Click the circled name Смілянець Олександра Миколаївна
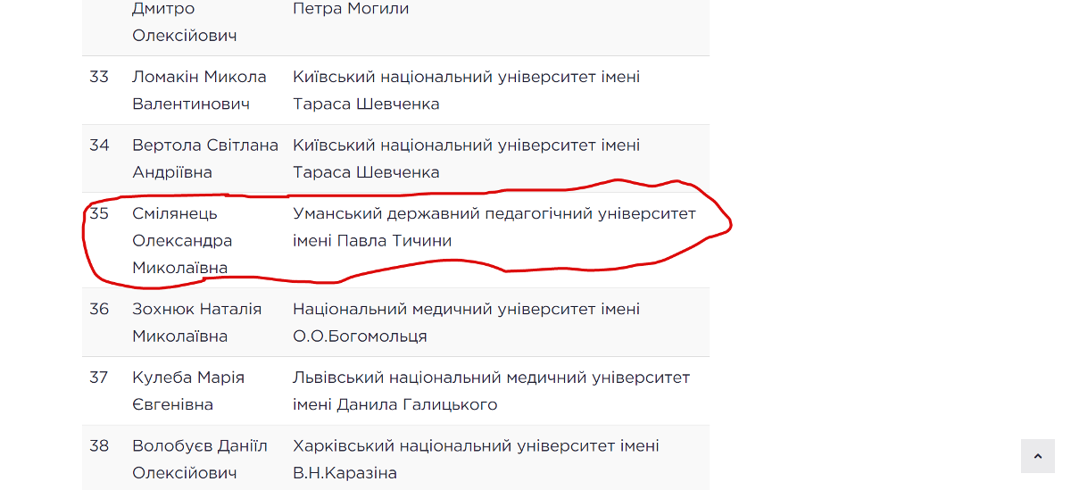This screenshot has width=1071, height=490. click(x=181, y=241)
